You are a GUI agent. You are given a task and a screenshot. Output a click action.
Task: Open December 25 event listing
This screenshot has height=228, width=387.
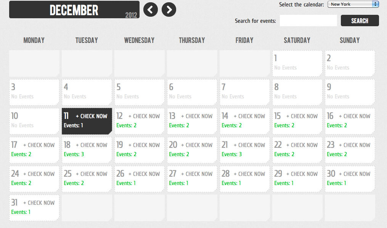pyautogui.click(x=92, y=174)
